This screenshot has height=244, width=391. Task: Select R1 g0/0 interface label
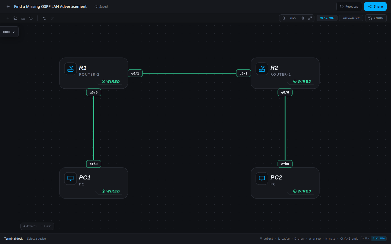[x=94, y=92]
